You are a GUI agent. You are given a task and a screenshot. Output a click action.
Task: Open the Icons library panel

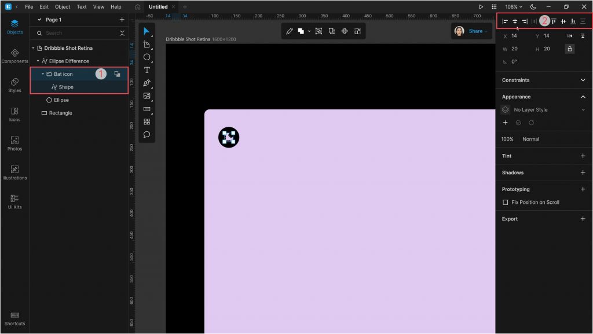tap(14, 114)
